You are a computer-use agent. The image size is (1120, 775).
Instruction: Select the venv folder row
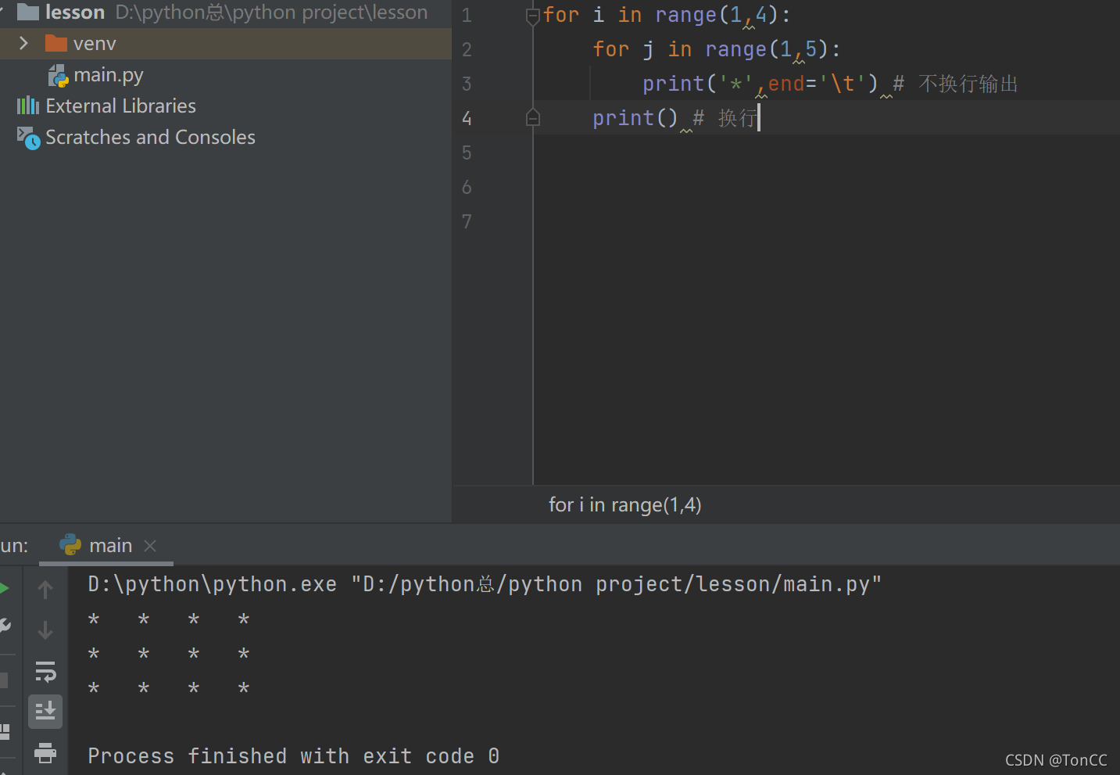pos(226,44)
